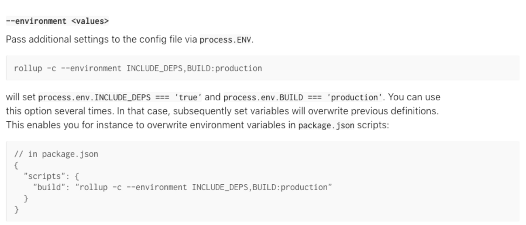Click the "scripts" key in the JSON block
Screen dimensions: 526x225
pos(44,176)
